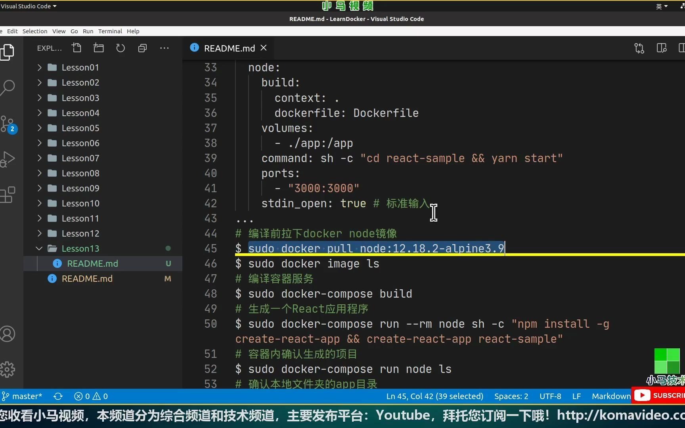The width and height of the screenshot is (685, 428).
Task: Open the Edit menu
Action: [x=12, y=31]
